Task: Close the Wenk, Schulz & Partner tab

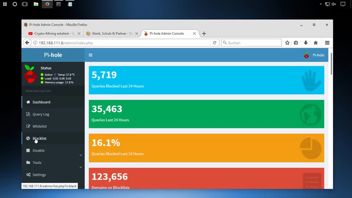Action: point(136,33)
